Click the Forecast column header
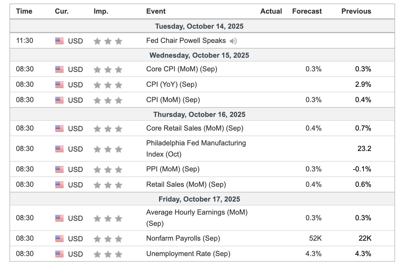 click(307, 11)
